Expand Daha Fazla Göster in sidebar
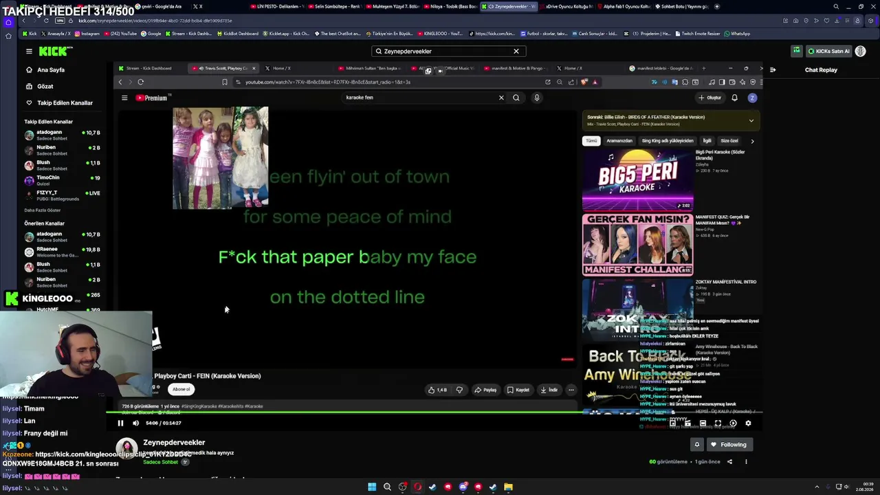 tap(43, 210)
